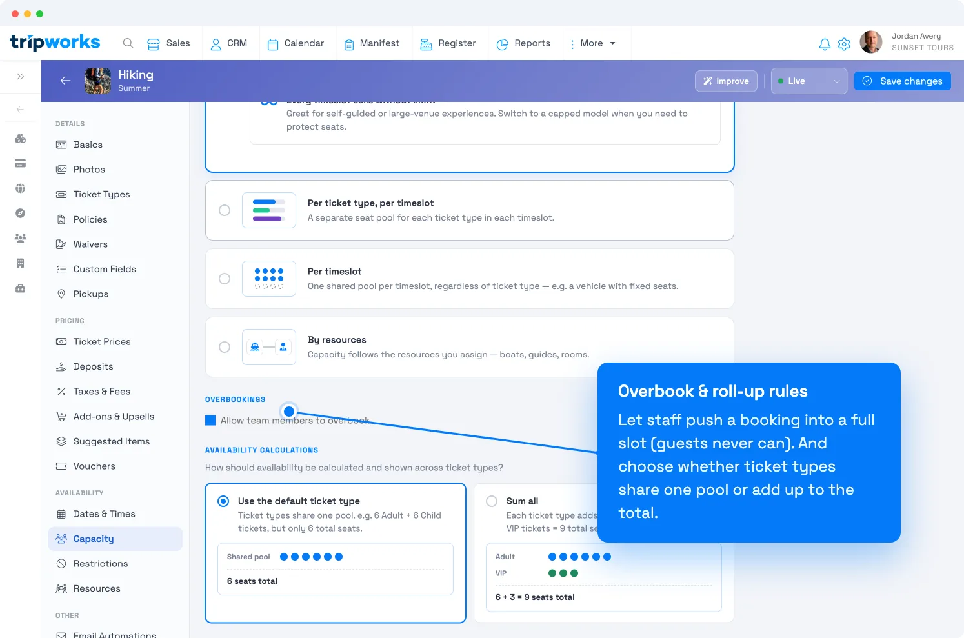Viewport: 964px width, 638px height.
Task: Open the Calendar menu
Action: tap(296, 43)
